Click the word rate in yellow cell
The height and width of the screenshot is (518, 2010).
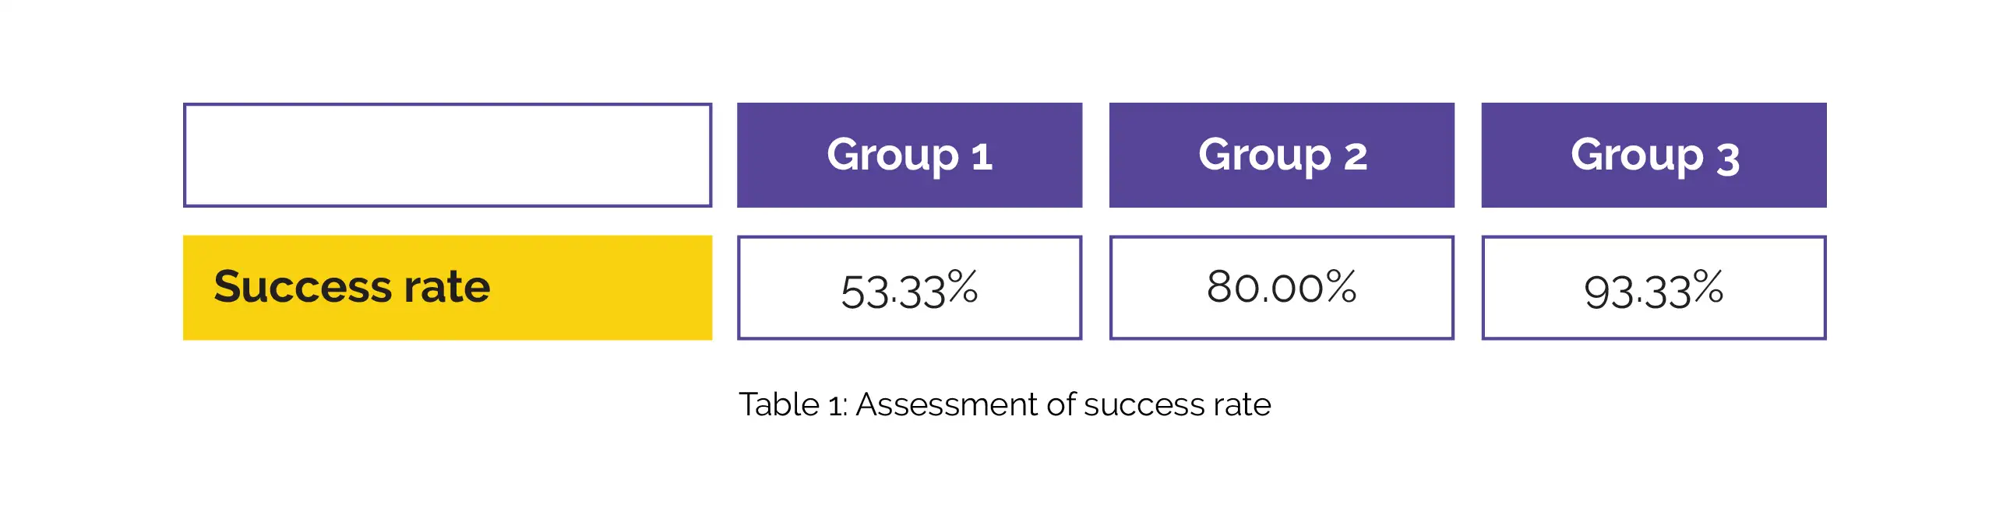point(447,287)
